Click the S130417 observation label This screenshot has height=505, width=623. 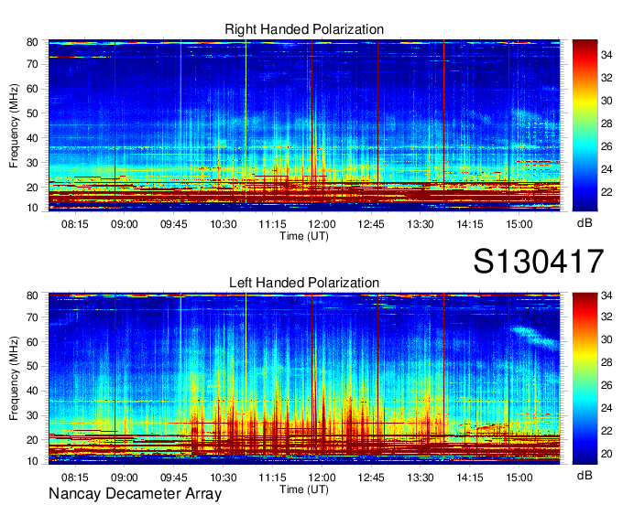(539, 261)
